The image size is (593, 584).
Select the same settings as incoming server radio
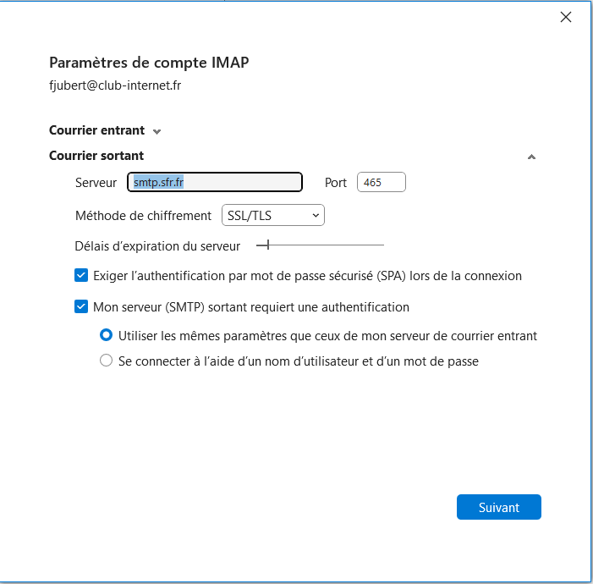coord(107,335)
